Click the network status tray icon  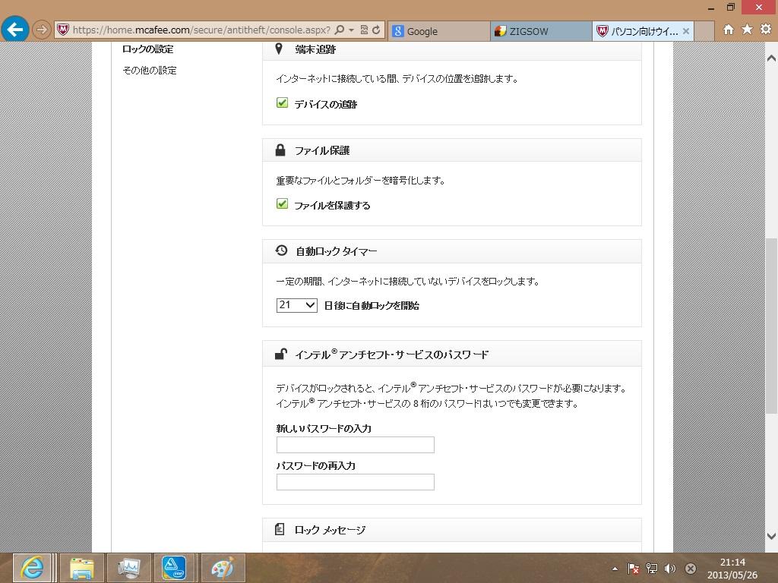pos(651,569)
